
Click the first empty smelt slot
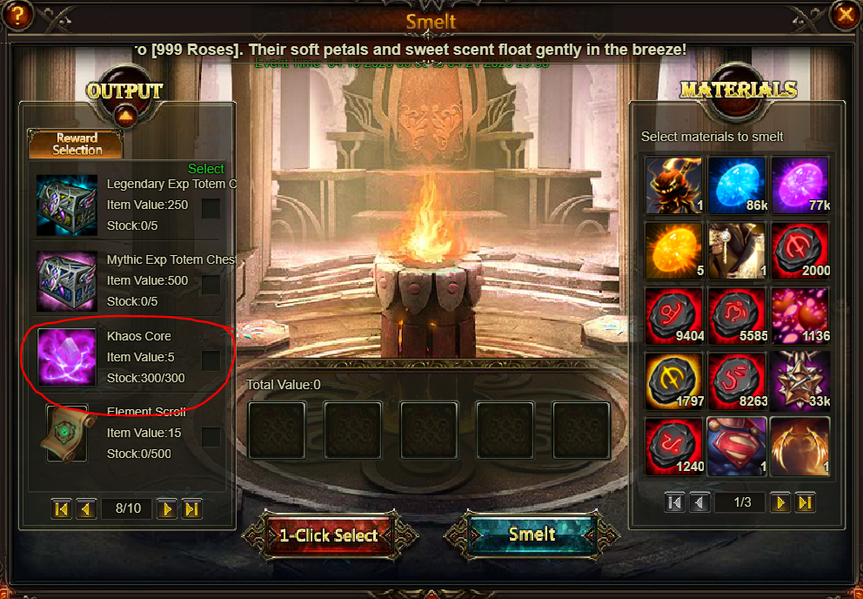click(277, 430)
